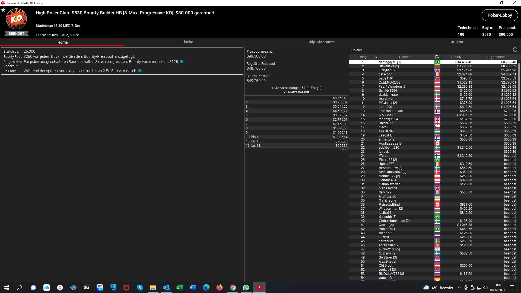The width and height of the screenshot is (521, 293).
Task: Click the Re-Entry info icon
Action: pos(140,71)
